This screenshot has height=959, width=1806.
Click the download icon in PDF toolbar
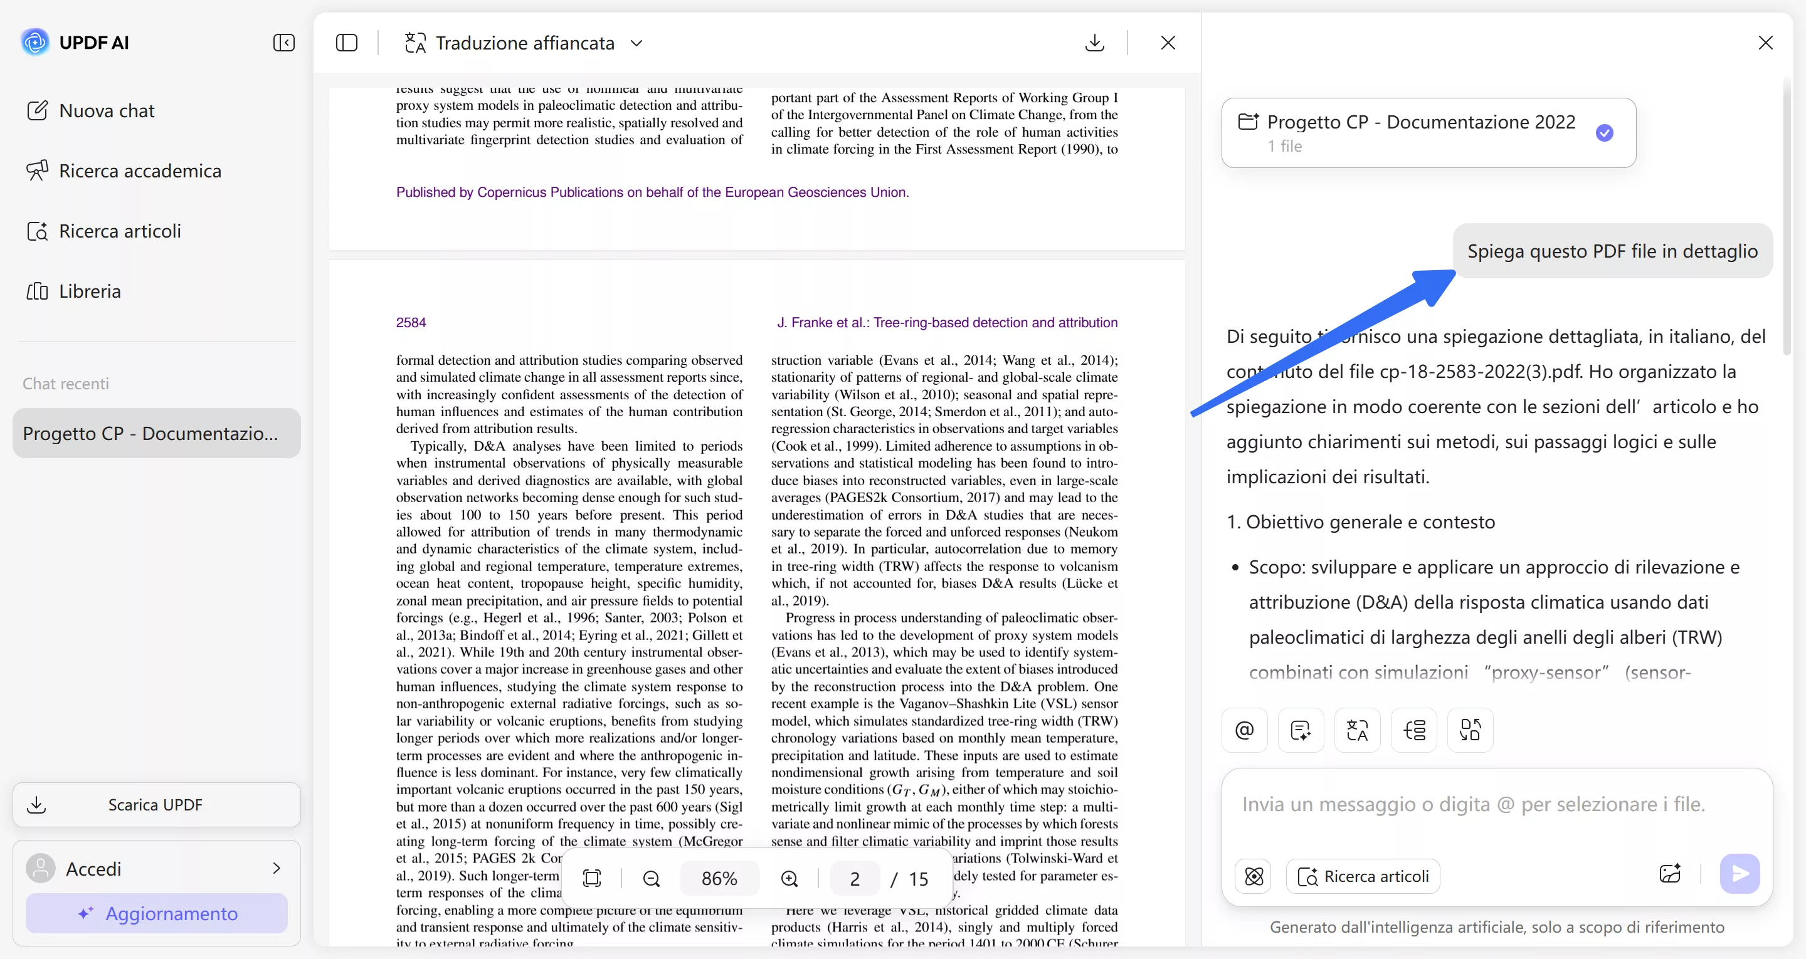coord(1094,43)
